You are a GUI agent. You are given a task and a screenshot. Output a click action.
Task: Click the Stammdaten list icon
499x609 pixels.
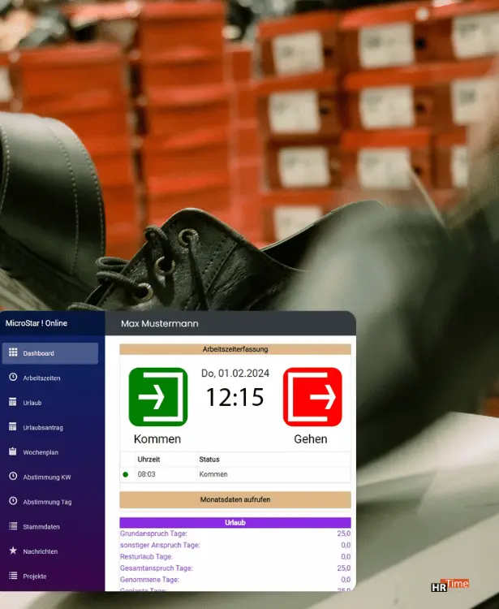[13, 526]
